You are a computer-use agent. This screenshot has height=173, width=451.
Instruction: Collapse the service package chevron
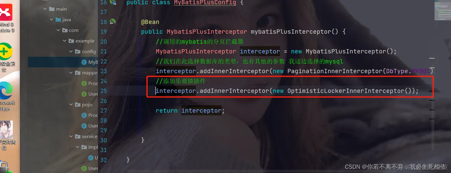(x=71, y=136)
